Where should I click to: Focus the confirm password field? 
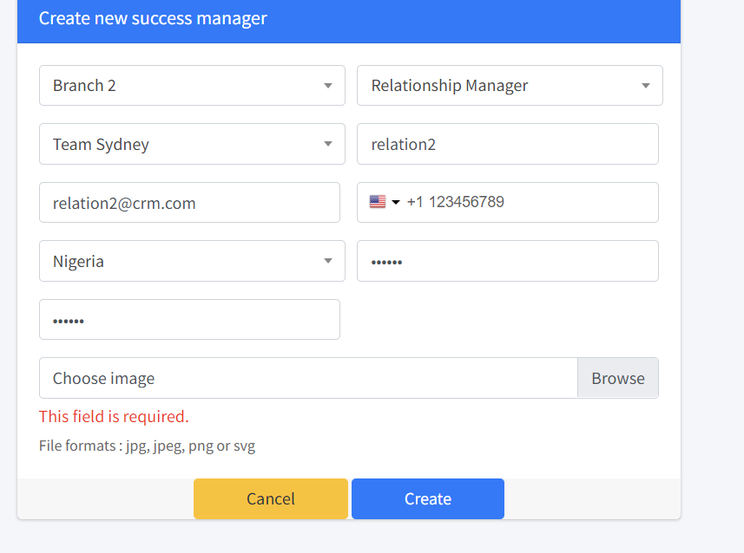tap(189, 319)
